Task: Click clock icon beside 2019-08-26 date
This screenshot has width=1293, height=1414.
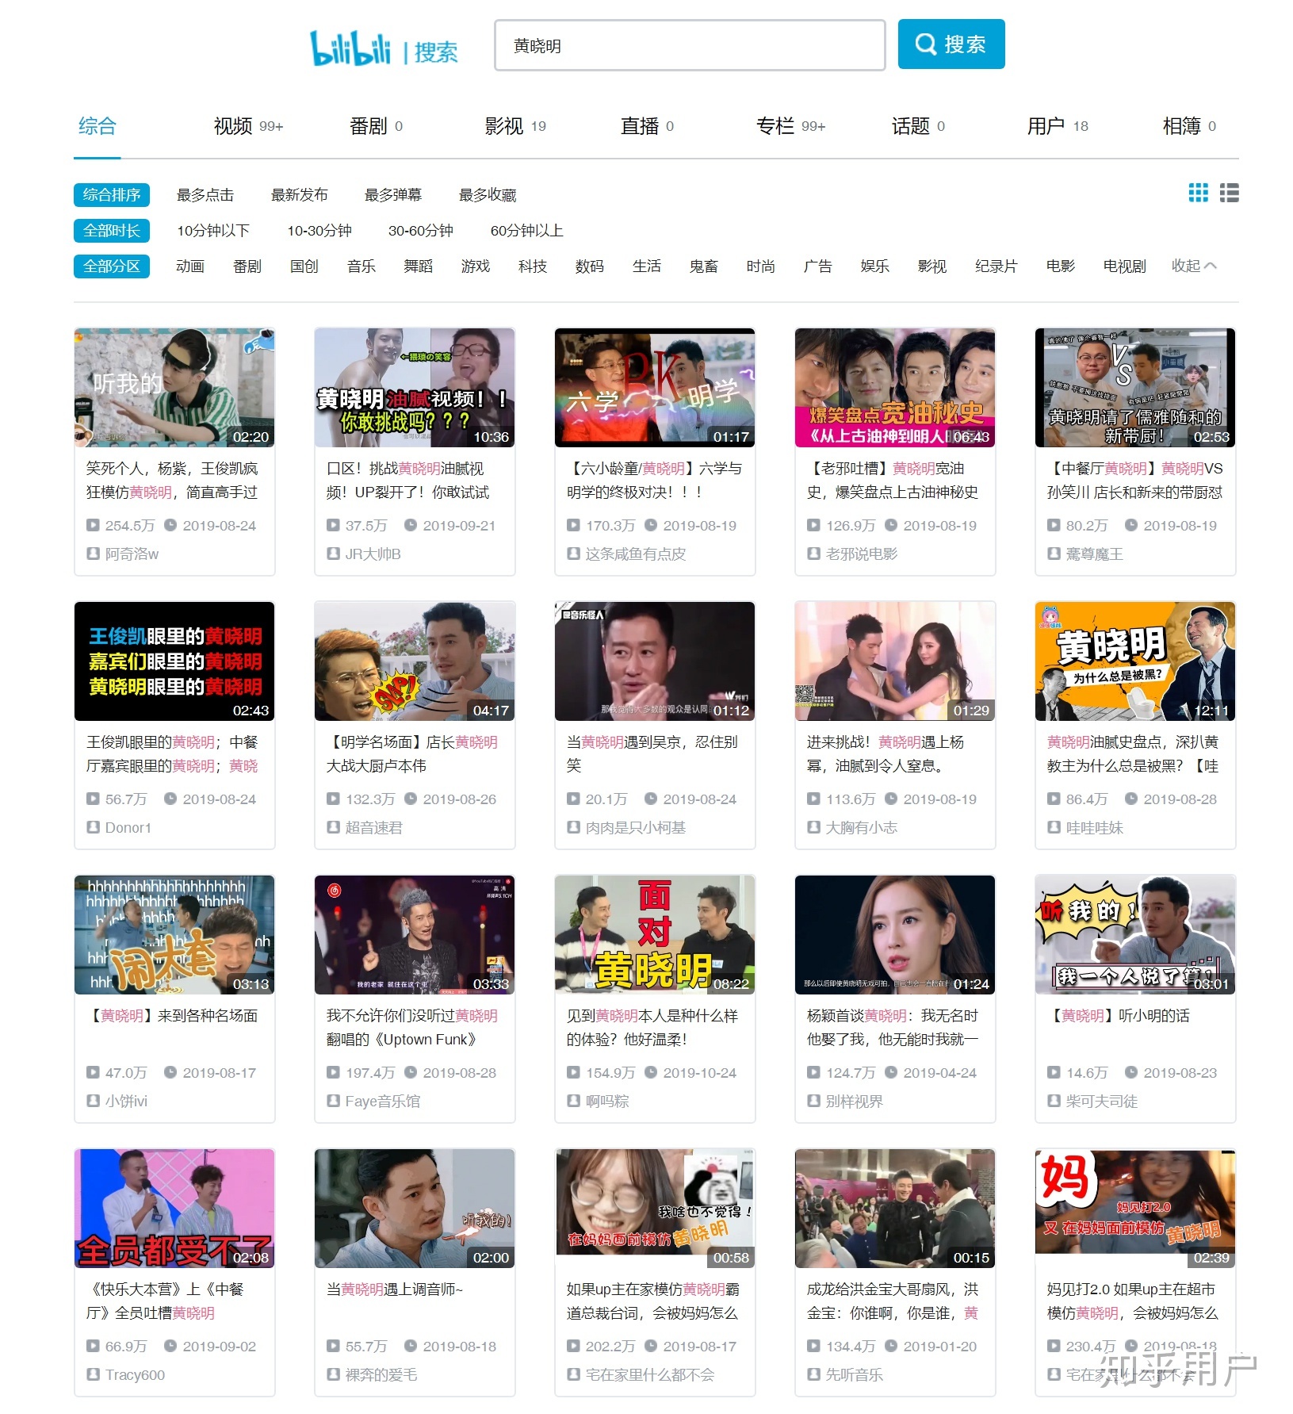Action: pos(411,799)
